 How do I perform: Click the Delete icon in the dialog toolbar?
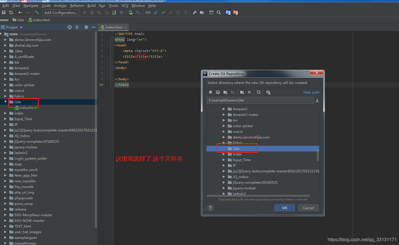[249, 92]
